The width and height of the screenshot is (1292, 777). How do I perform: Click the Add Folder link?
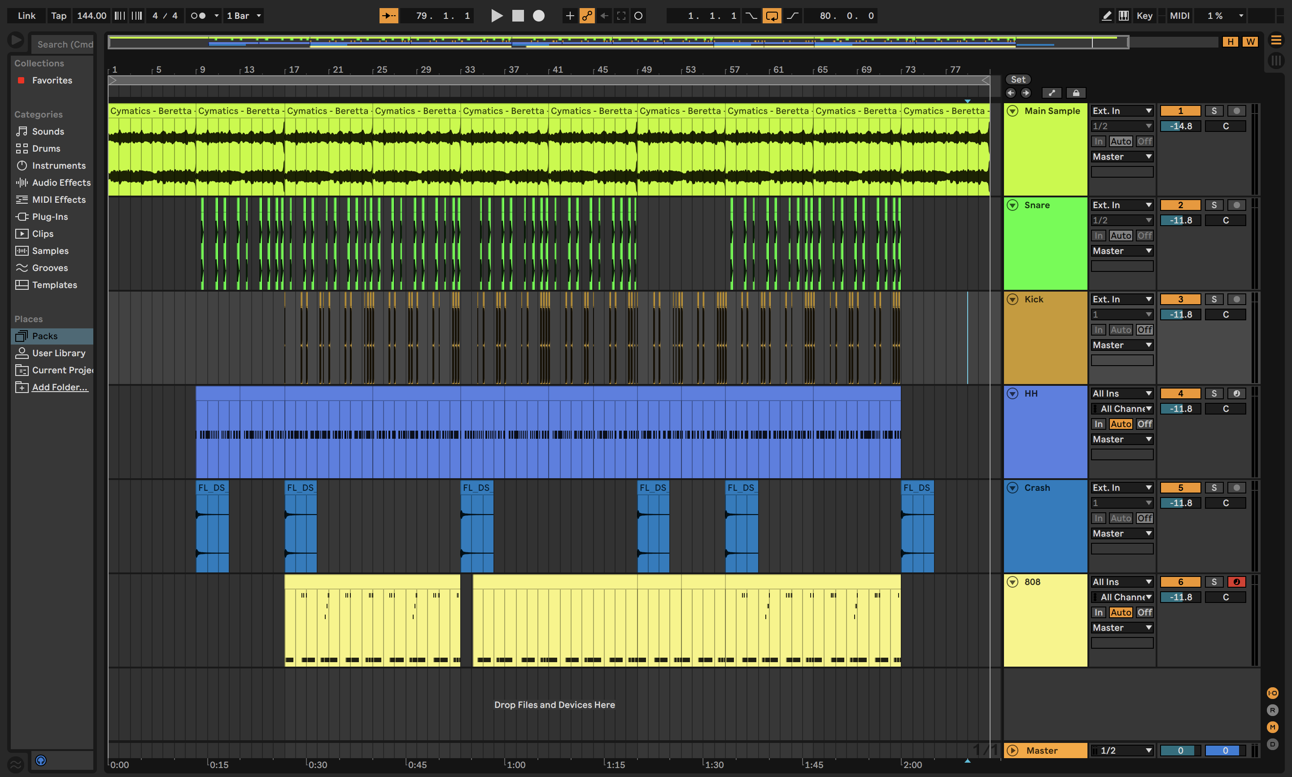(x=60, y=388)
